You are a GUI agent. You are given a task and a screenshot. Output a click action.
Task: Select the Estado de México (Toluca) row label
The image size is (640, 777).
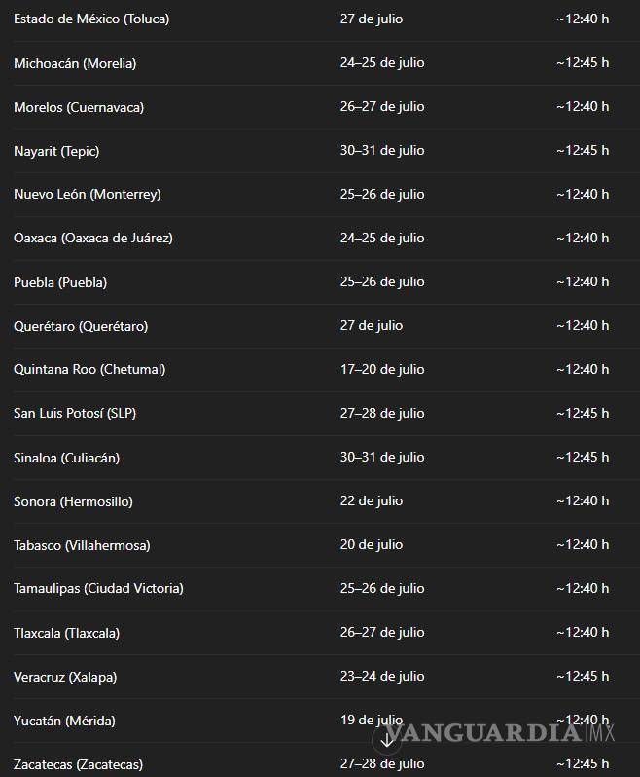pyautogui.click(x=91, y=18)
